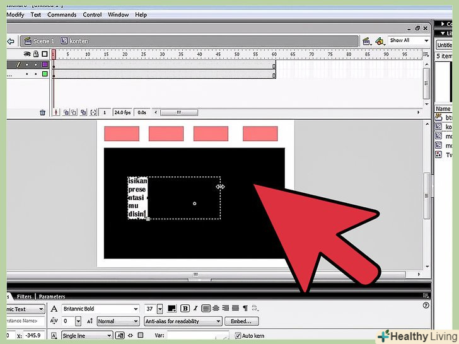The width and height of the screenshot is (459, 344).
Task: Toggle lock for all layers padlock icon
Action: coord(36,54)
